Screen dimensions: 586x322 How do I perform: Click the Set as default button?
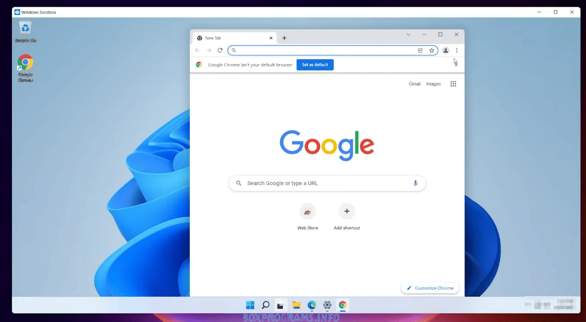315,65
